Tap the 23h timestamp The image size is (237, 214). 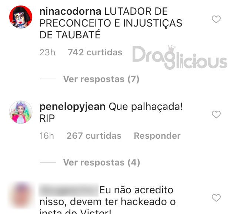point(47,52)
